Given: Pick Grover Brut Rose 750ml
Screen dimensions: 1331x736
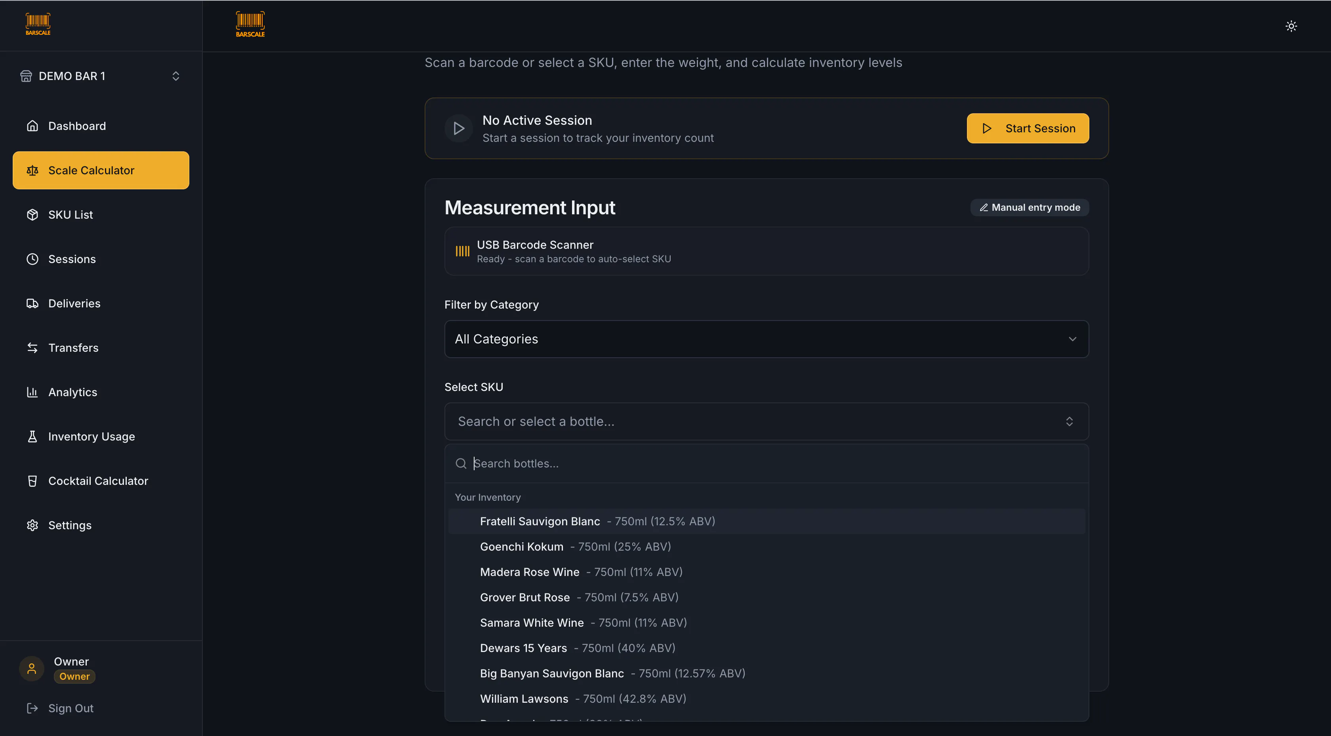Looking at the screenshot, I should (766, 597).
